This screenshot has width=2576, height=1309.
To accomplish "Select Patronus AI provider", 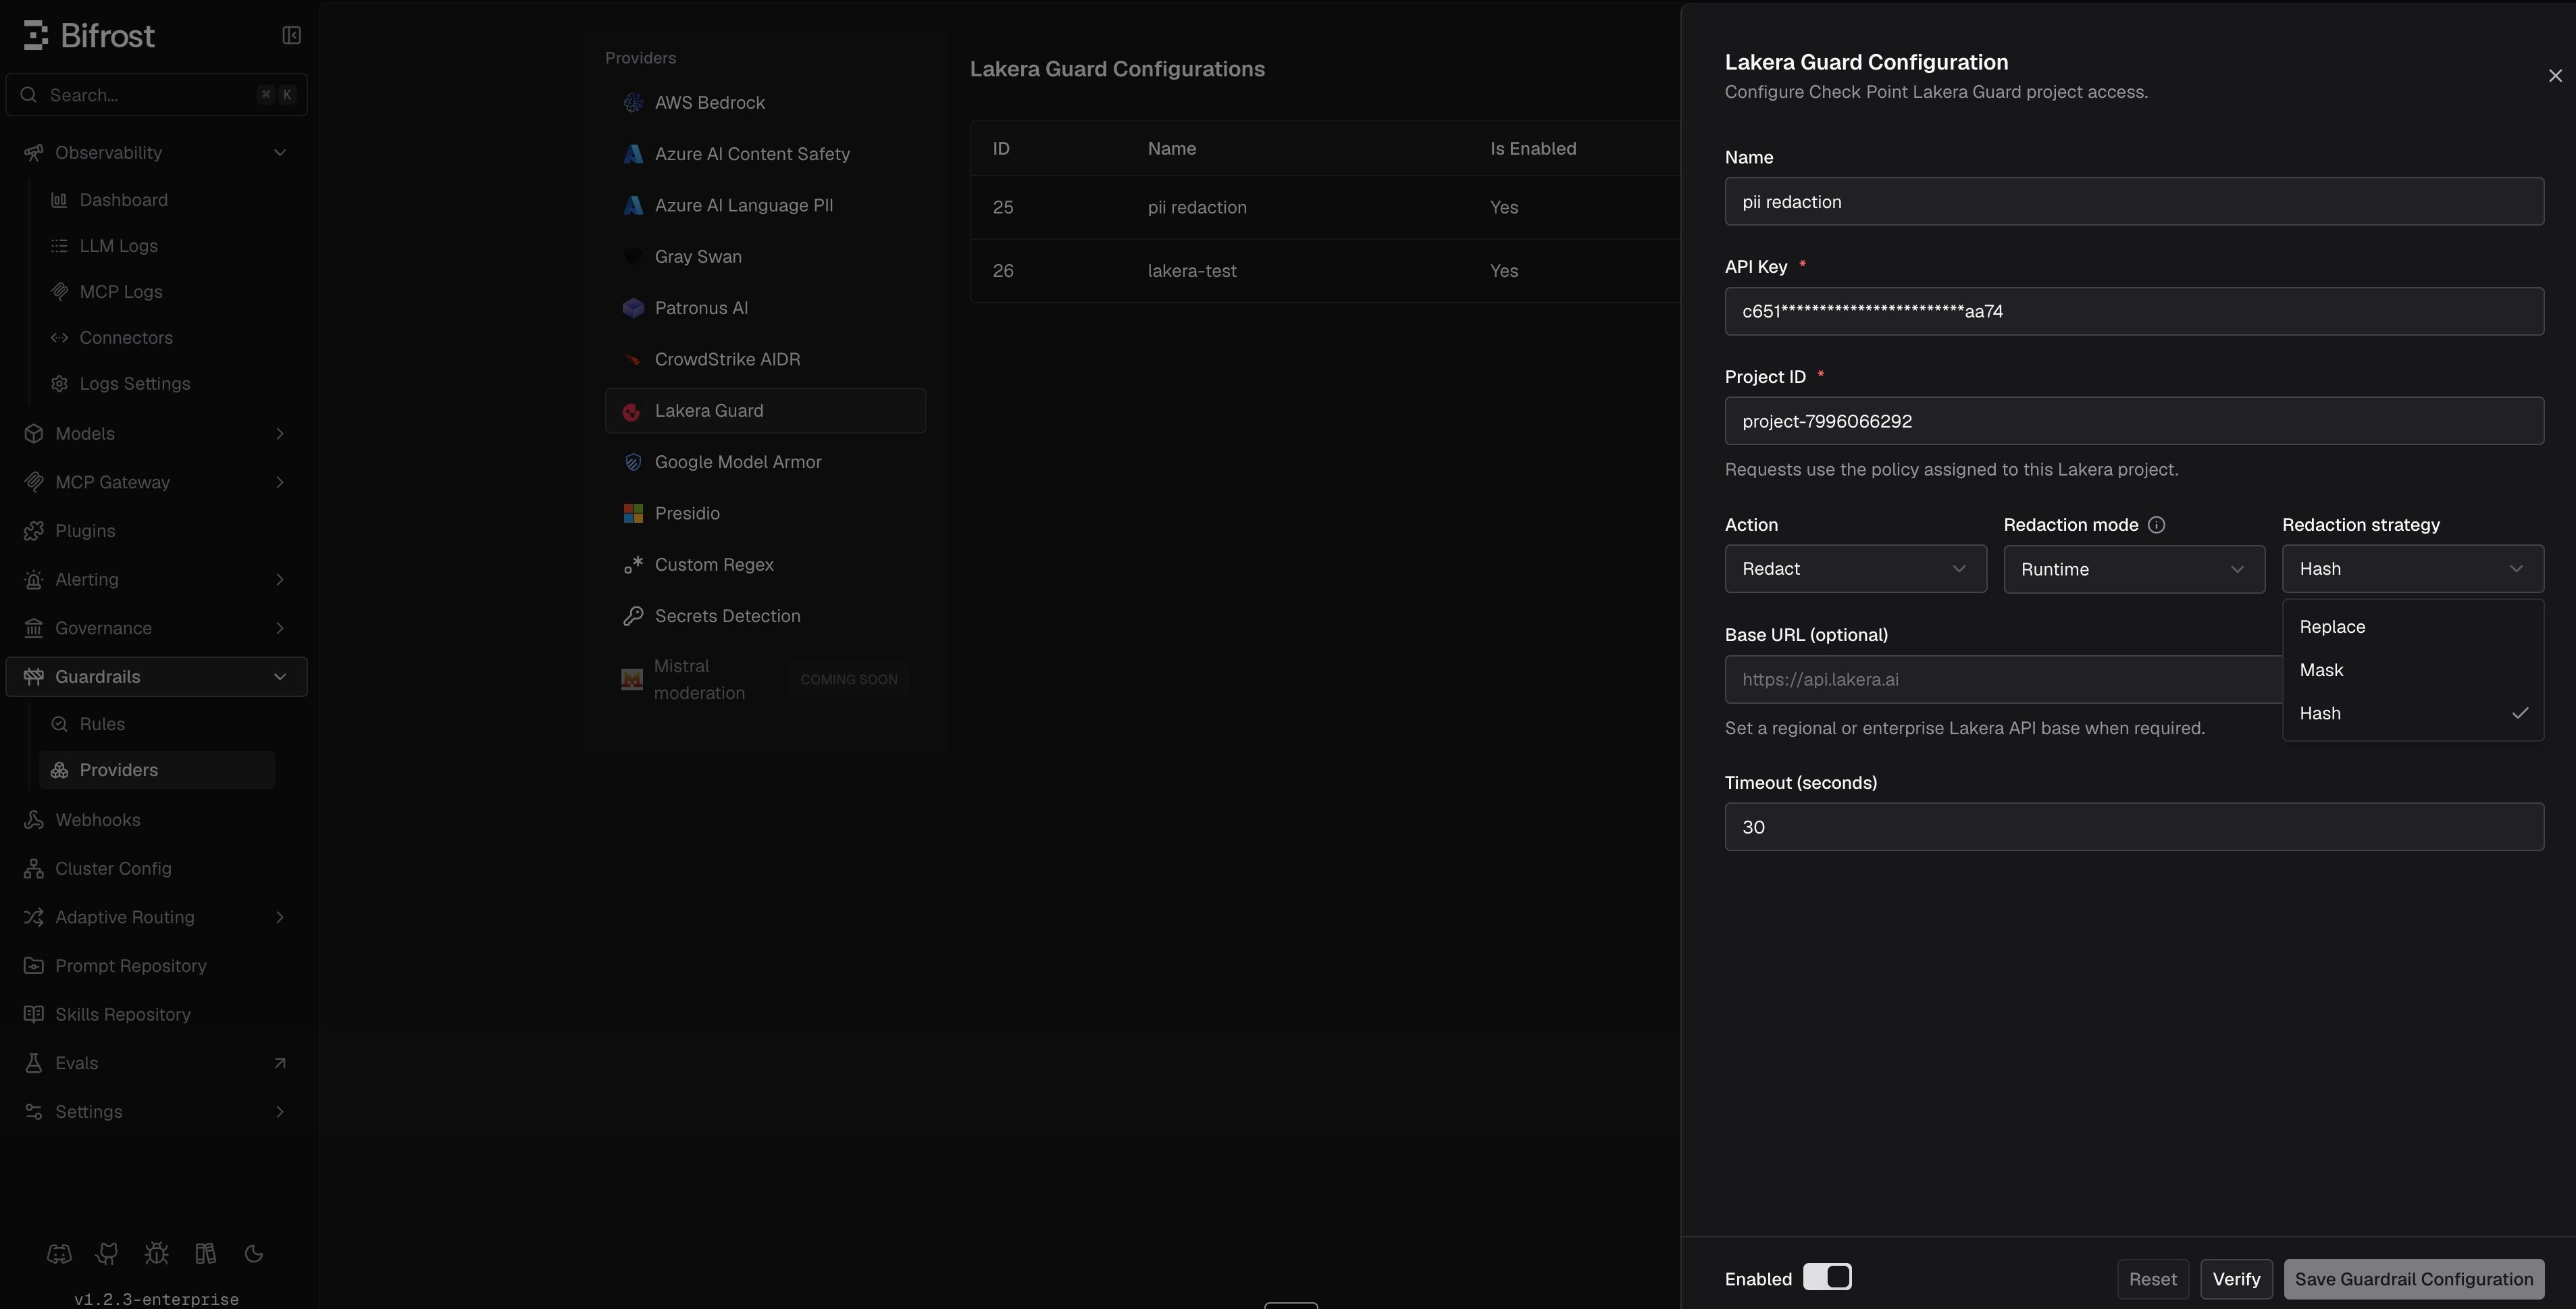I will [x=765, y=308].
